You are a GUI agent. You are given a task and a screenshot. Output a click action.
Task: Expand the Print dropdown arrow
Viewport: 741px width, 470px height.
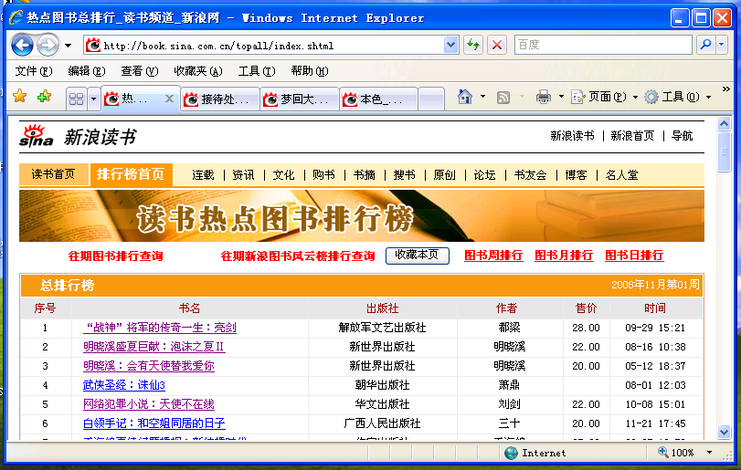tap(561, 97)
